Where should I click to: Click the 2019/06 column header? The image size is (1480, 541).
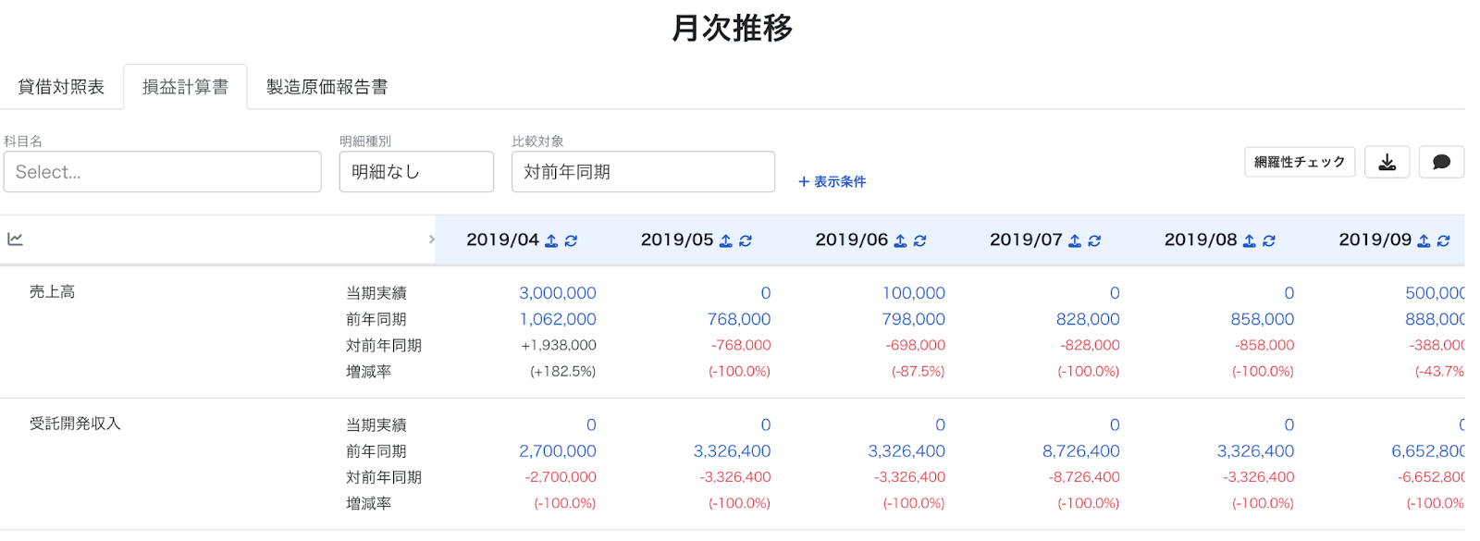pyautogui.click(x=851, y=240)
